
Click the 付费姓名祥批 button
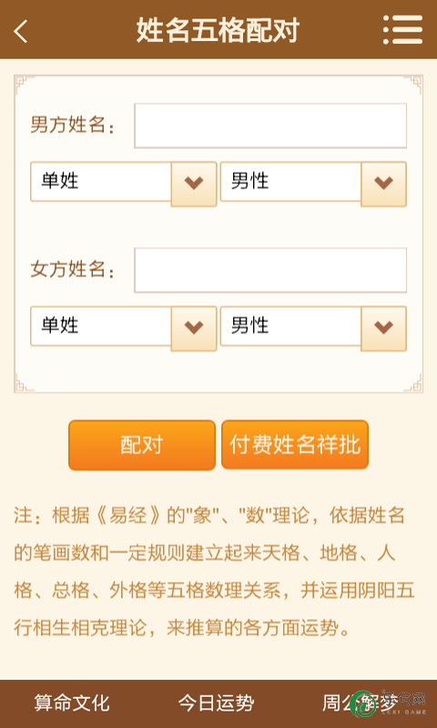pyautogui.click(x=295, y=444)
